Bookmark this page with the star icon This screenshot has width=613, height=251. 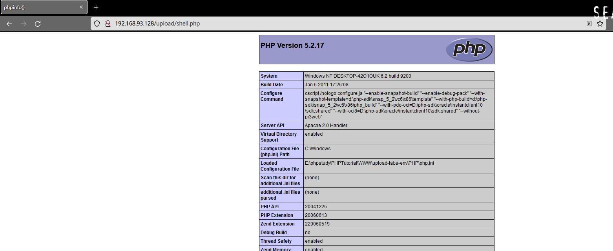pos(600,24)
